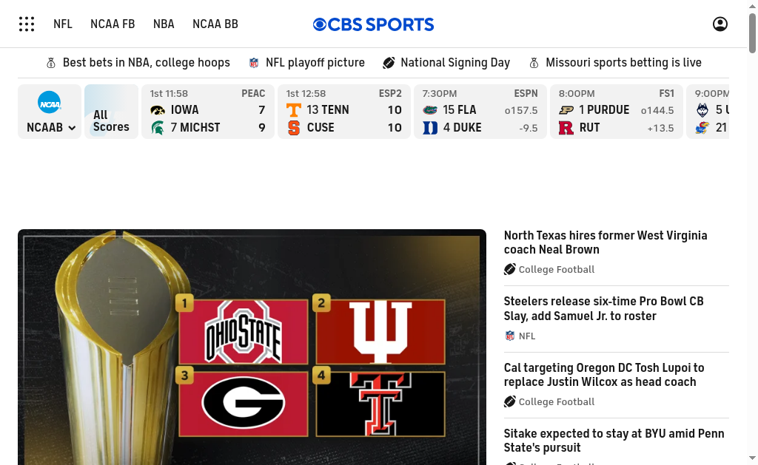Open the nine-dot grid menu icon
The image size is (758, 465).
click(x=27, y=24)
